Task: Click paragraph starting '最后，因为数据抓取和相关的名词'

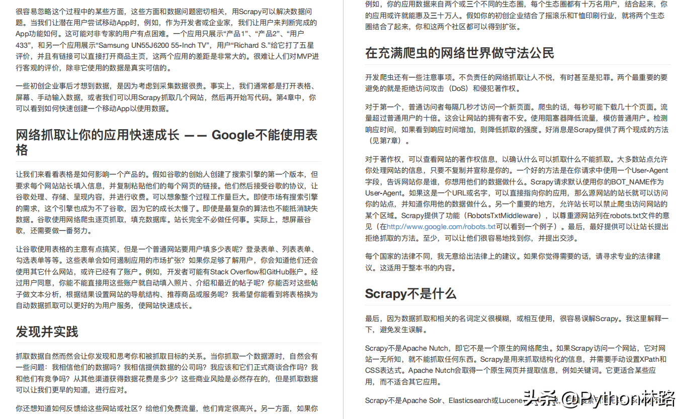Action: tap(517, 324)
